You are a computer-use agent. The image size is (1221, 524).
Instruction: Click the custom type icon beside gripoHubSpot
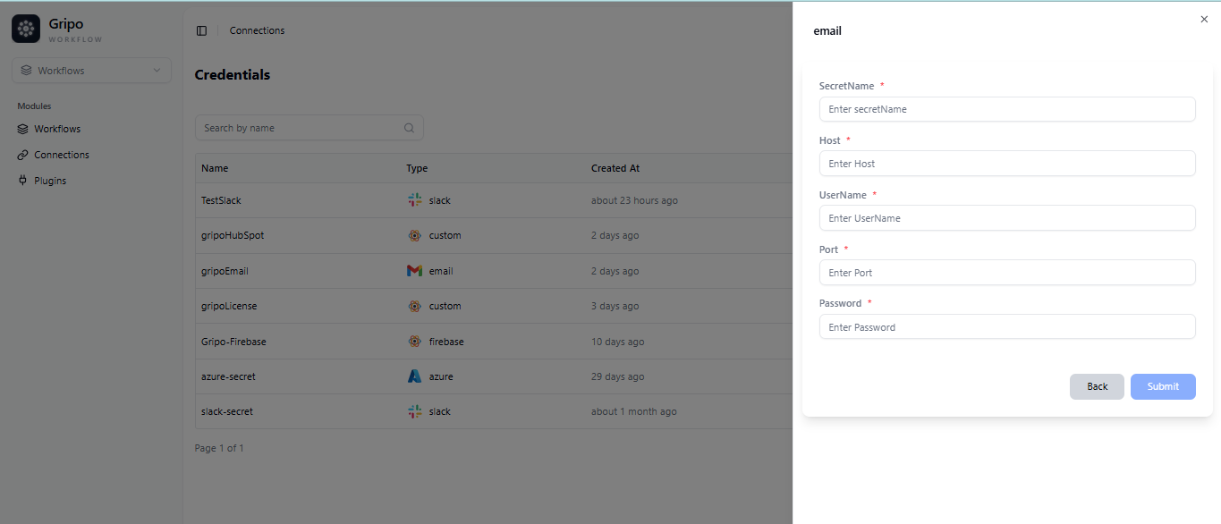pos(414,235)
